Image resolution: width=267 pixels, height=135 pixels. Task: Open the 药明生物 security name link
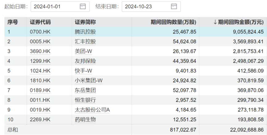[x=85, y=120]
